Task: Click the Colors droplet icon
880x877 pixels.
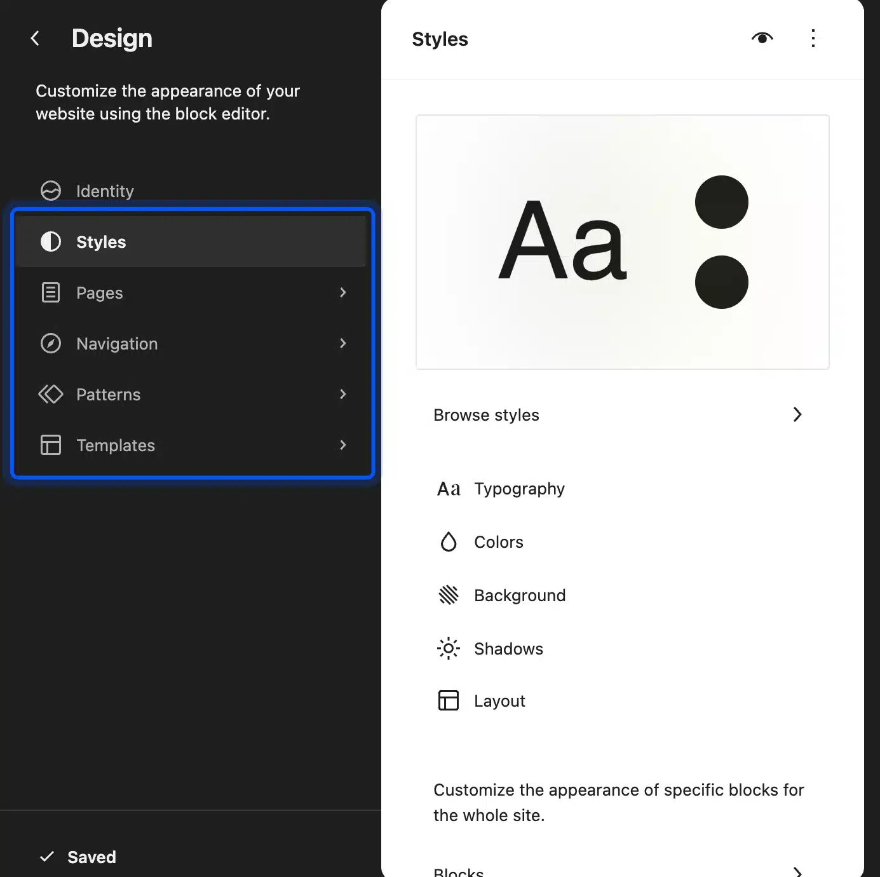Action: tap(449, 542)
